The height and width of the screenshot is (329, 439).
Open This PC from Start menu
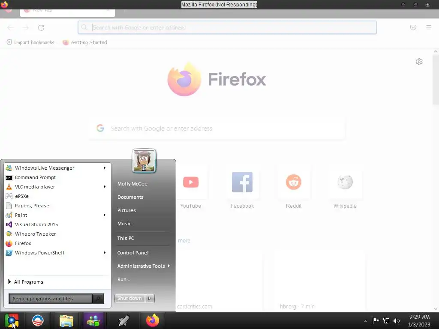[x=126, y=238]
